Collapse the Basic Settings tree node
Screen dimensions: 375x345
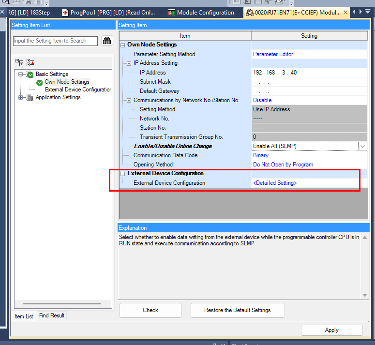[21, 75]
